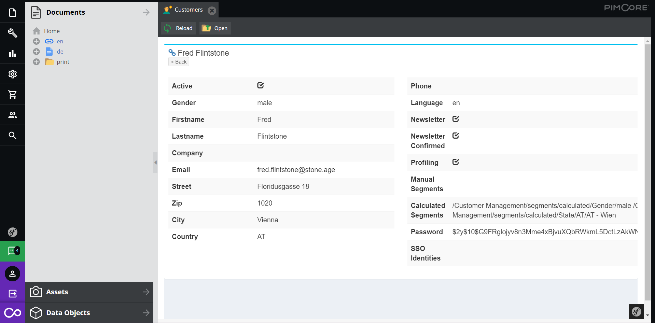Click the Fred Flintstone heading
The width and height of the screenshot is (655, 323).
point(203,53)
